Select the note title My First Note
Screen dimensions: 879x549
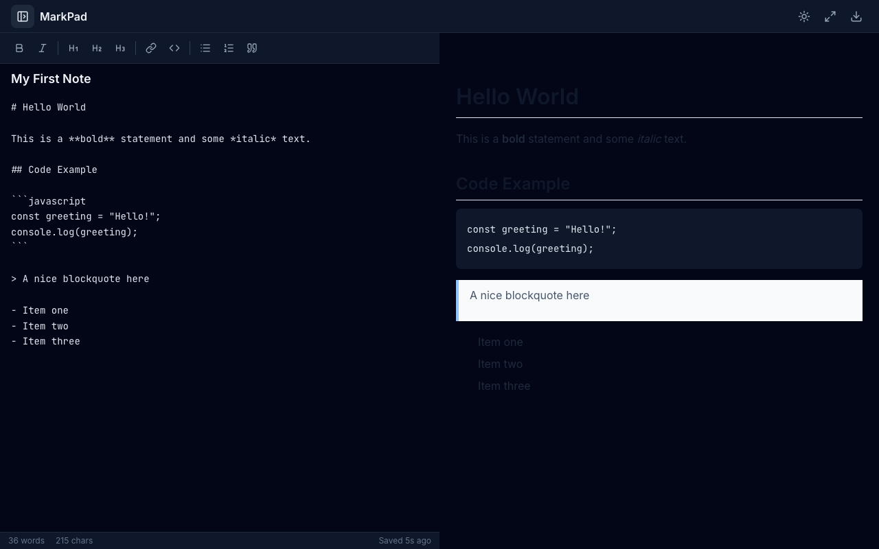(x=51, y=79)
